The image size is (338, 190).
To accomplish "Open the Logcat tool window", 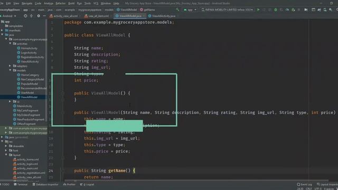I will click(x=87, y=184).
